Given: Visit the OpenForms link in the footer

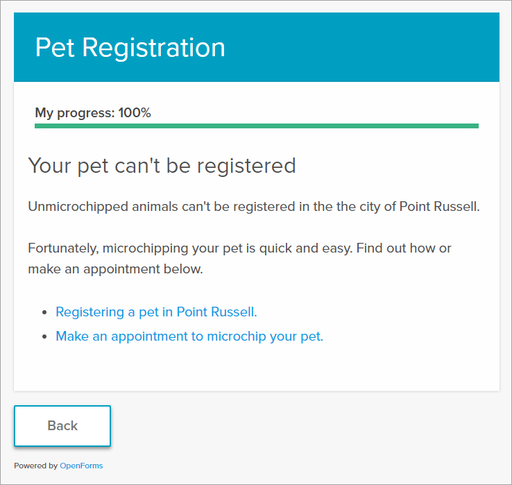Looking at the screenshot, I should coord(81,466).
